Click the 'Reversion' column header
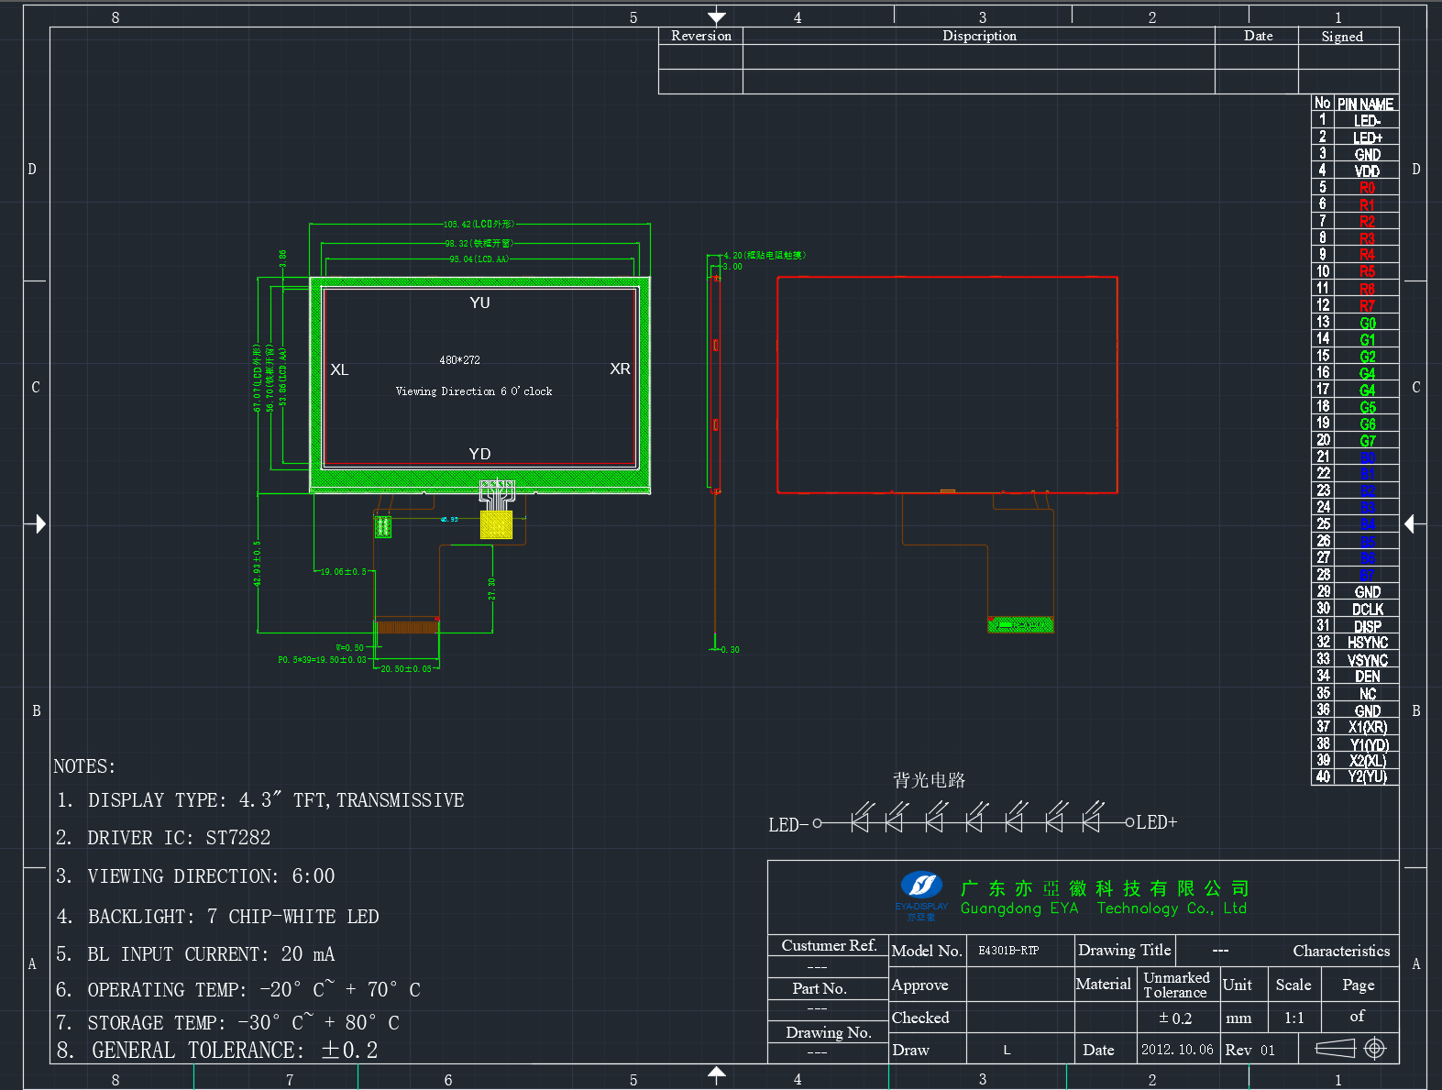Image resolution: width=1442 pixels, height=1090 pixels. pos(701,36)
